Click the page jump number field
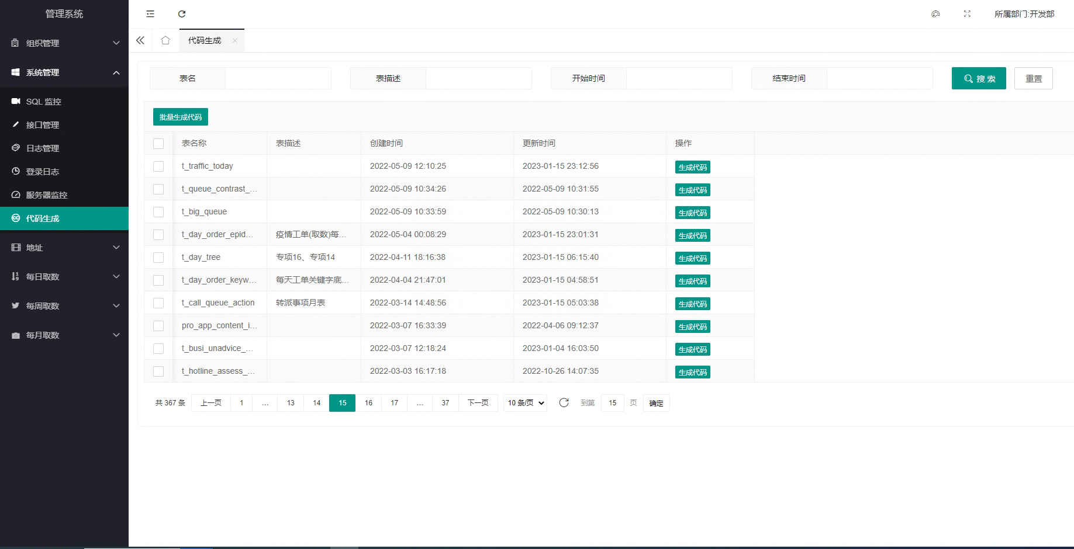1074x549 pixels. 613,403
